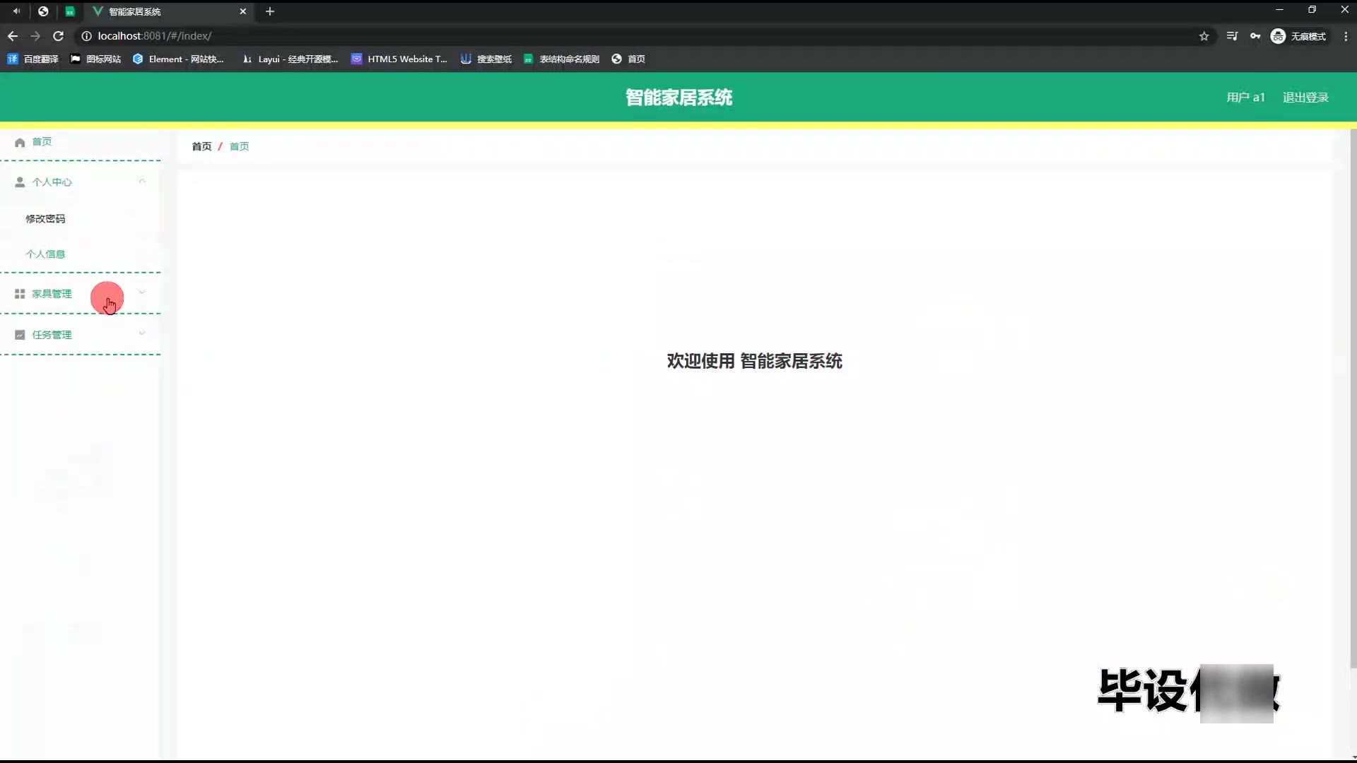Reload the page with the refresh icon
Viewport: 1357px width, 763px height.
tap(58, 36)
